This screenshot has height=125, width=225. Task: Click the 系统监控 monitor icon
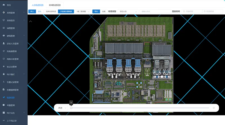coord(4,20)
